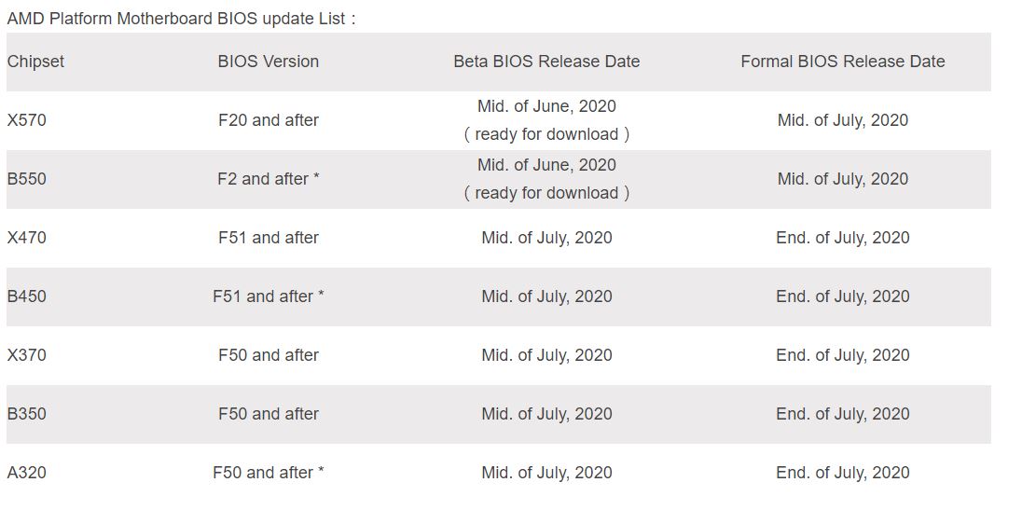Select the B450 chipset cell
This screenshot has width=1022, height=510.
click(x=26, y=296)
